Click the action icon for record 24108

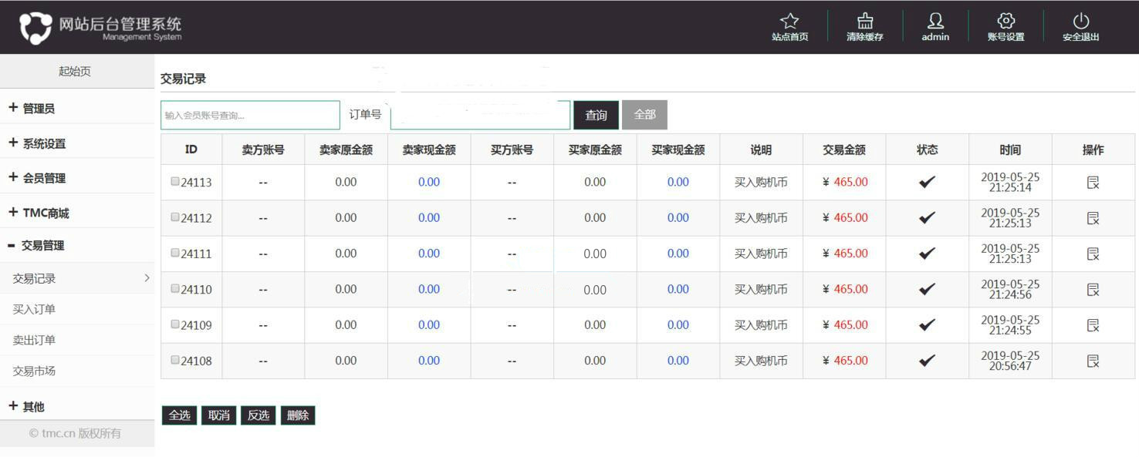point(1093,361)
